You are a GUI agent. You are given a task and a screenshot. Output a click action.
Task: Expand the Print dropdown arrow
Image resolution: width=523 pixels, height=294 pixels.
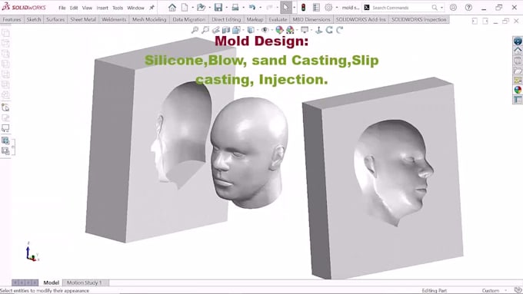[243, 8]
